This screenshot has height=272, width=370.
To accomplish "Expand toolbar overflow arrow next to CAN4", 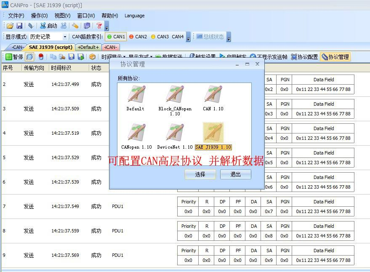I will [x=188, y=37].
